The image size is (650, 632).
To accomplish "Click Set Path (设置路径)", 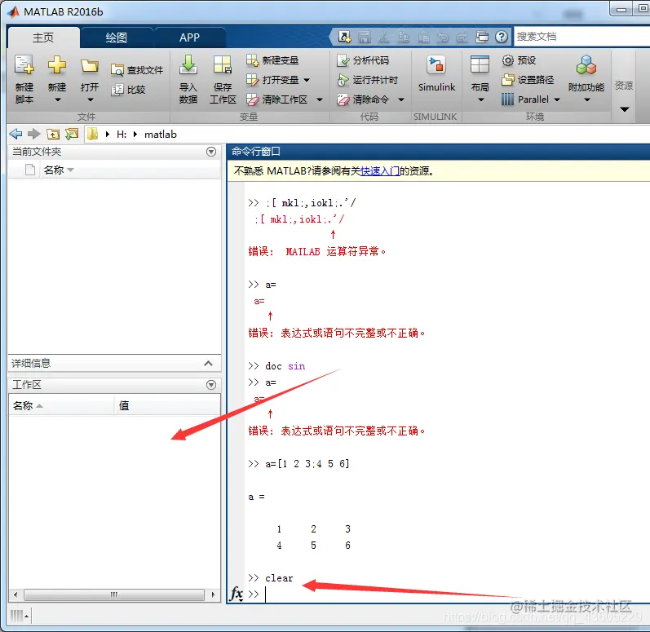I will point(528,80).
